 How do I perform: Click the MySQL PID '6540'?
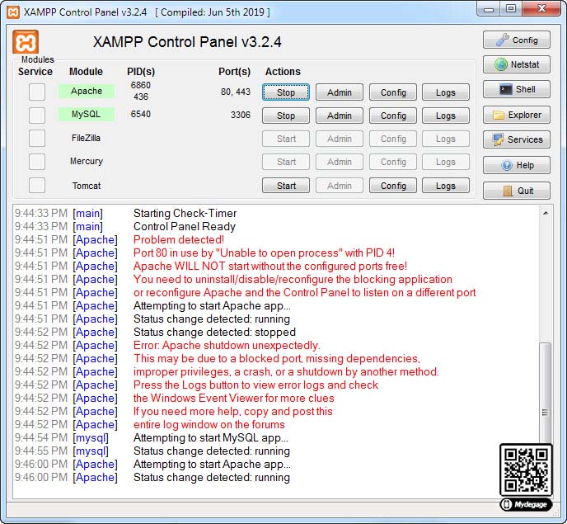pos(141,114)
